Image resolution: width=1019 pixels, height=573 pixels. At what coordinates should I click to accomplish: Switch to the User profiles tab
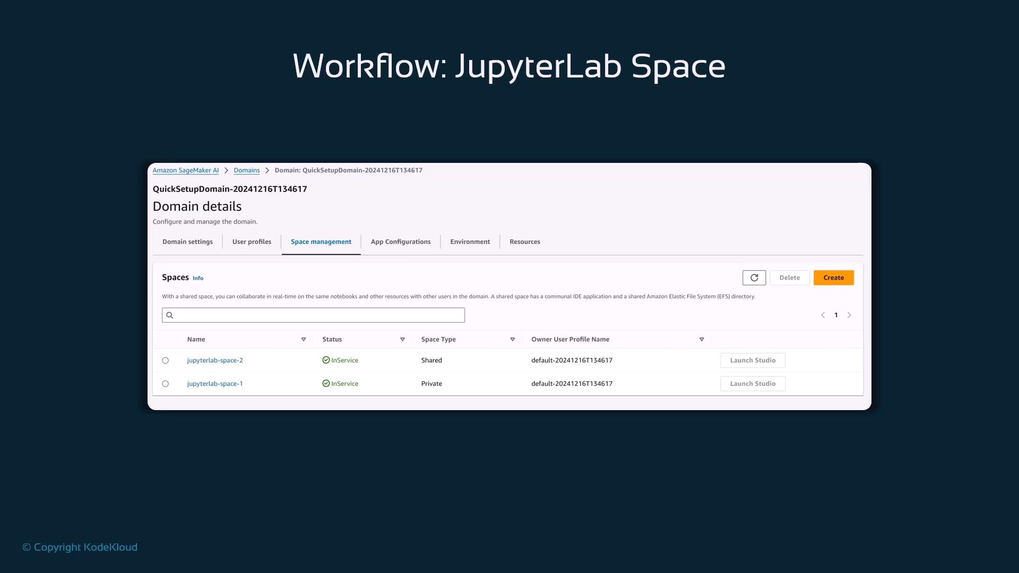(x=252, y=242)
